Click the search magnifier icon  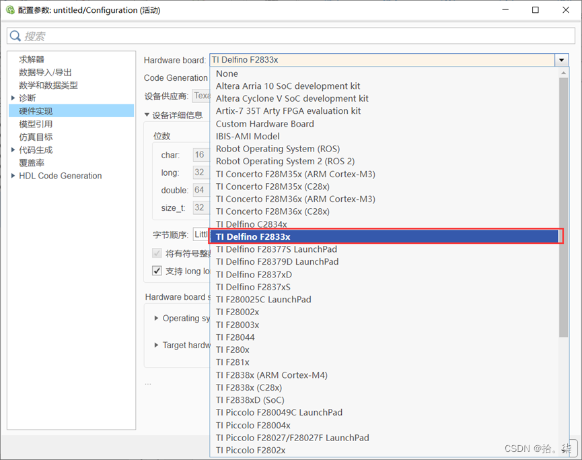pos(15,36)
